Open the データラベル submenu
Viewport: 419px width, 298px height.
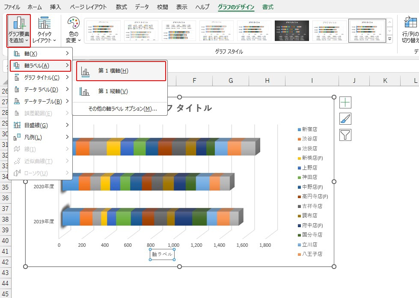tap(41, 89)
